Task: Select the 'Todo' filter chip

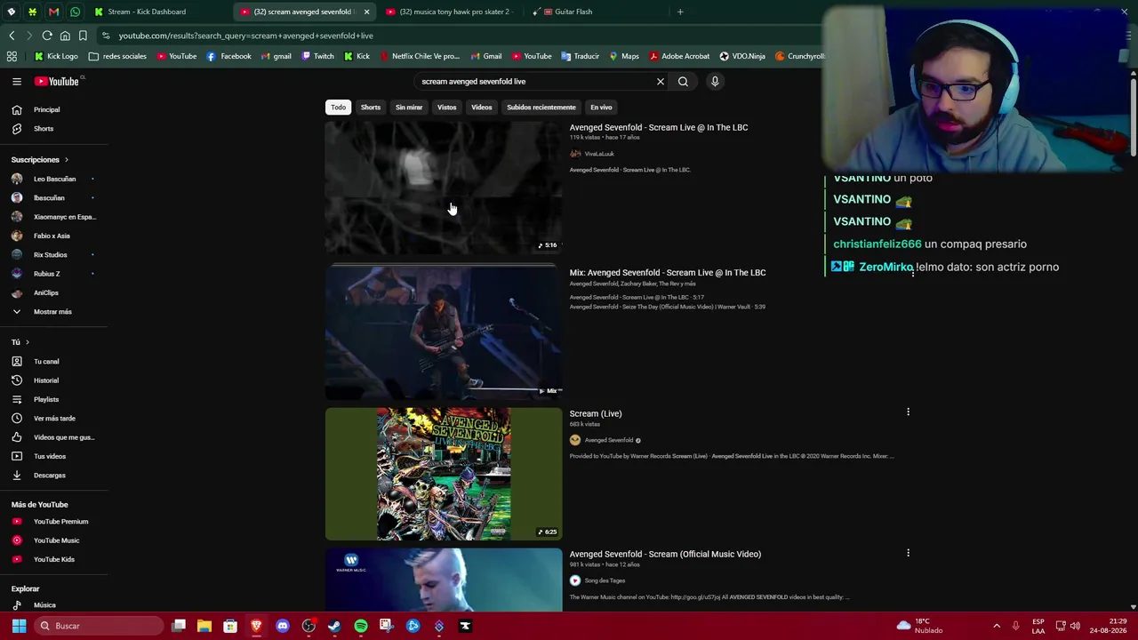Action: [339, 108]
